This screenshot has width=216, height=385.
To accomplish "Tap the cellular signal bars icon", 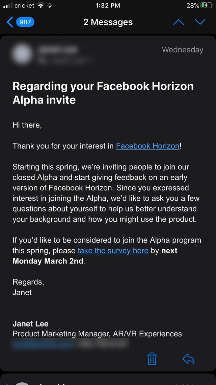I will click(x=7, y=6).
